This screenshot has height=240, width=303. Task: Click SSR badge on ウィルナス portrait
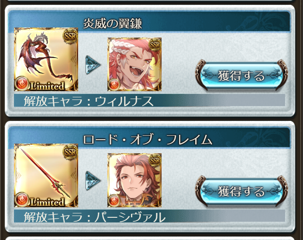[x=155, y=45]
